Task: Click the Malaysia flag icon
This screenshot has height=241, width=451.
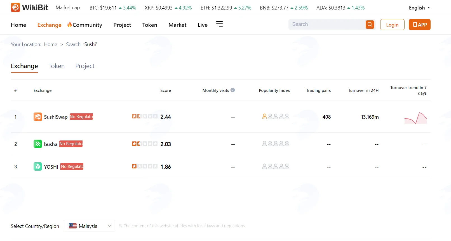Action: tap(73, 226)
